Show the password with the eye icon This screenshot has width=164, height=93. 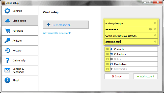tap(150, 29)
